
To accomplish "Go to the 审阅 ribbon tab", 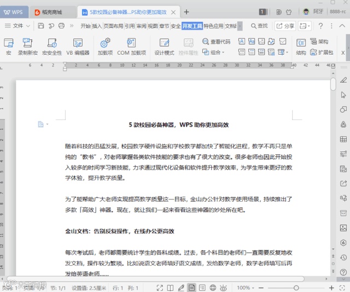I will pyautogui.click(x=141, y=26).
